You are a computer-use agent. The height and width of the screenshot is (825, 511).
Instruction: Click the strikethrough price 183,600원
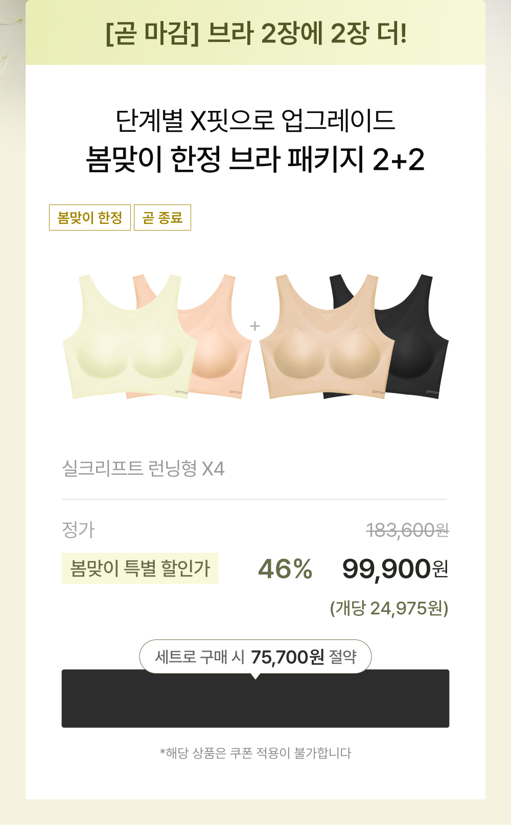pyautogui.click(x=407, y=530)
